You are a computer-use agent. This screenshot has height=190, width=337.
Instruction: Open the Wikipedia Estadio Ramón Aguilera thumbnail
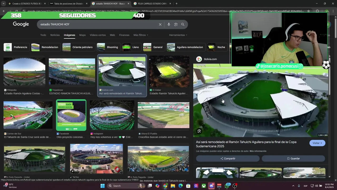24,72
